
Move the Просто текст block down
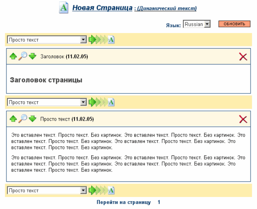pyautogui.click(x=33, y=119)
